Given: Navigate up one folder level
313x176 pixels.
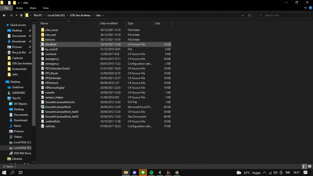Looking at the screenshot, I should tap(21, 15).
